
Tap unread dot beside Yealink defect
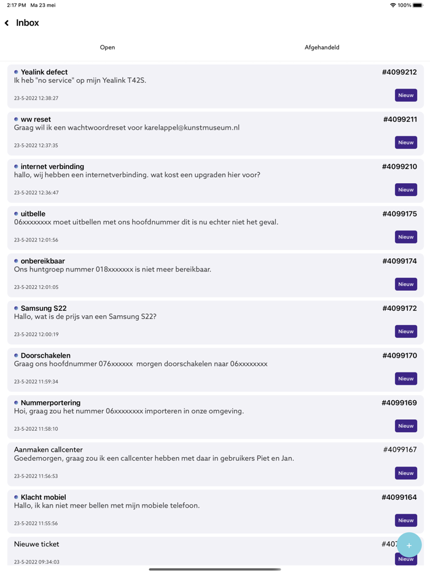pos(16,72)
